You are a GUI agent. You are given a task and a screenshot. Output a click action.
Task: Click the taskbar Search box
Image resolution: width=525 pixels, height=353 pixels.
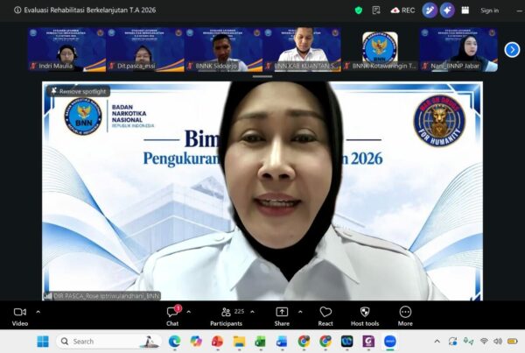(x=108, y=342)
